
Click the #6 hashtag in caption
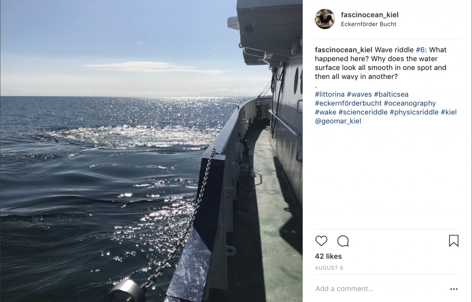pos(420,50)
